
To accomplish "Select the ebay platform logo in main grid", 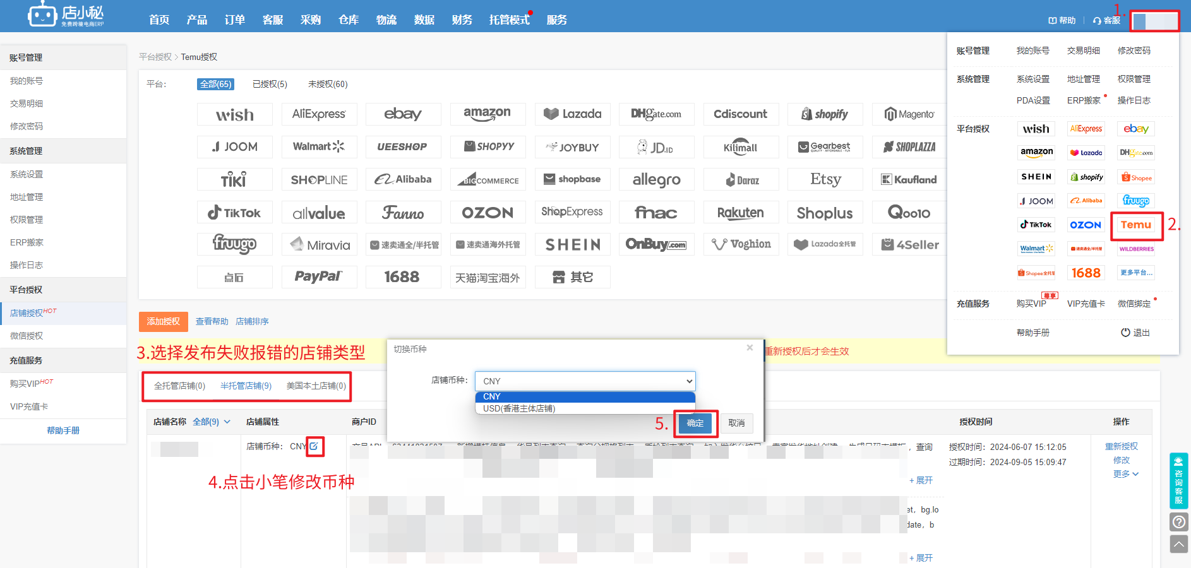I will [x=403, y=114].
